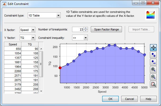The image size is (161, 106).
Task: Click the plot breakpoint at Speed 1054
Action: [68, 64]
